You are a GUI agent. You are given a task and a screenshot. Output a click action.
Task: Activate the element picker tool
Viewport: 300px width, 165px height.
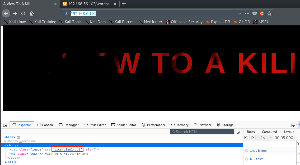coord(5,125)
